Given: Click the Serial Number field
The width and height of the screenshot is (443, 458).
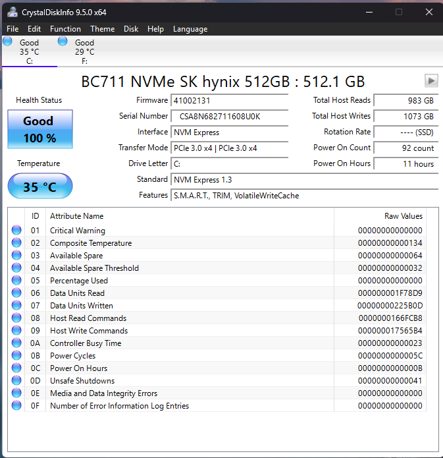Looking at the screenshot, I should coord(230,116).
